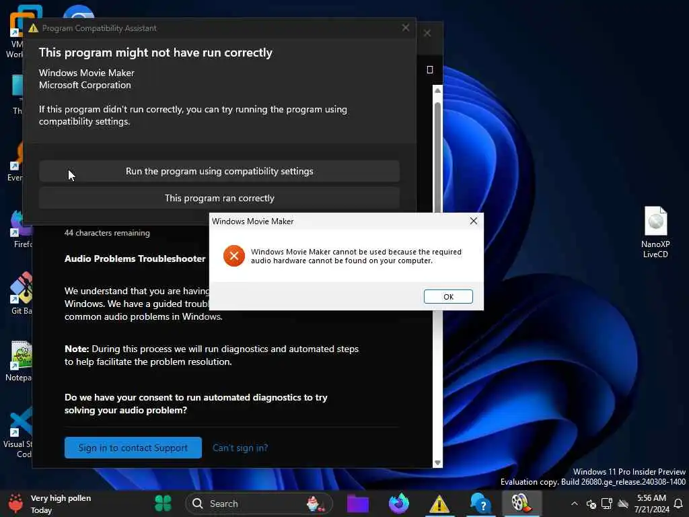Viewport: 689px width, 517px height.
Task: Click Sign in to contact Support
Action: tap(133, 448)
